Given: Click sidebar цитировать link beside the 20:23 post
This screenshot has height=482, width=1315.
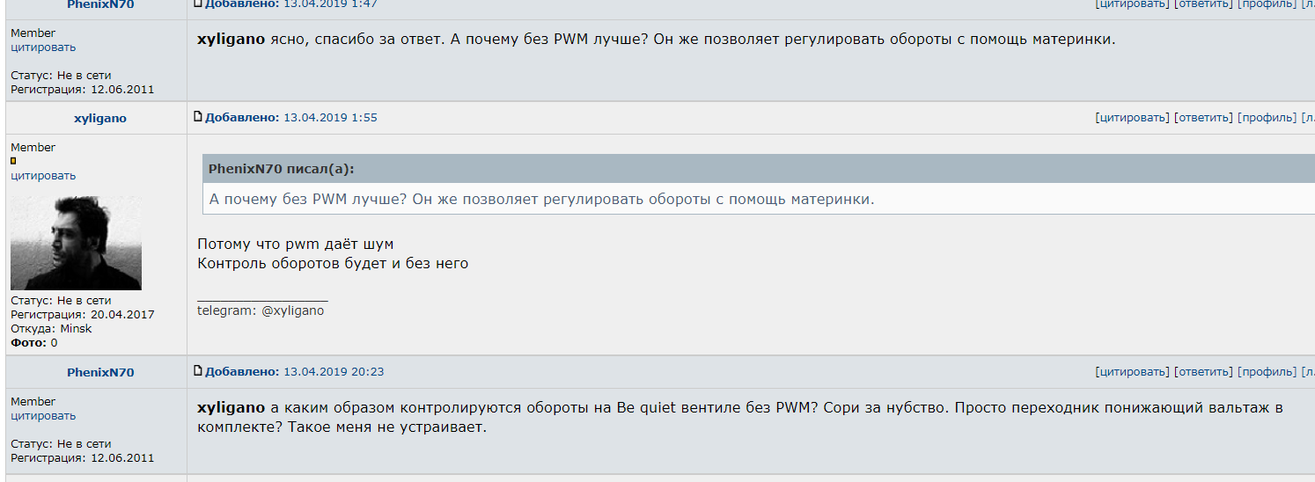Looking at the screenshot, I should coord(43,416).
